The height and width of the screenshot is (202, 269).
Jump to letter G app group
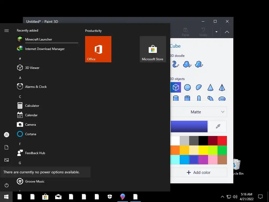click(20, 163)
